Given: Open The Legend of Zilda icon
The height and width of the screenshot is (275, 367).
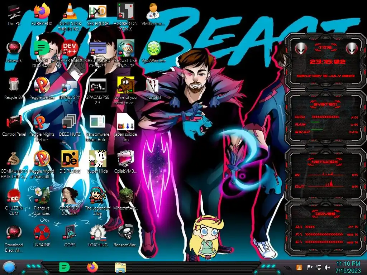Looking at the screenshot, I should point(97,201).
